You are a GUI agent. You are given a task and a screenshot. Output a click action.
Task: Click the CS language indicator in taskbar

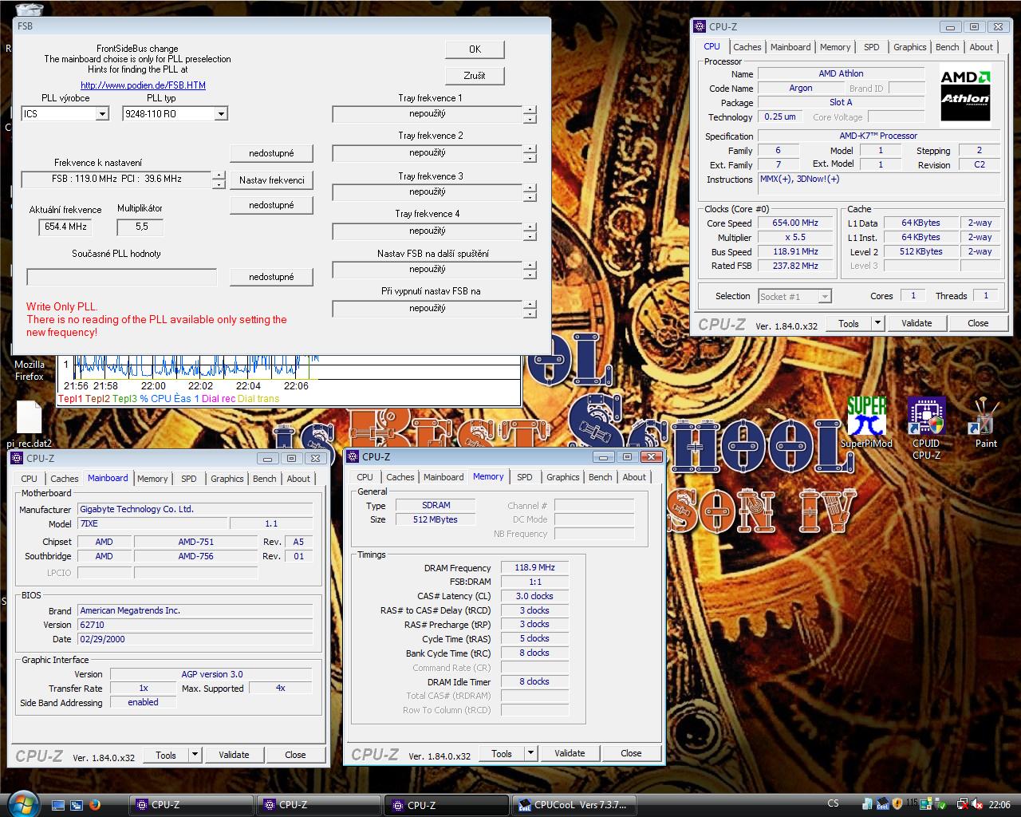[x=833, y=803]
